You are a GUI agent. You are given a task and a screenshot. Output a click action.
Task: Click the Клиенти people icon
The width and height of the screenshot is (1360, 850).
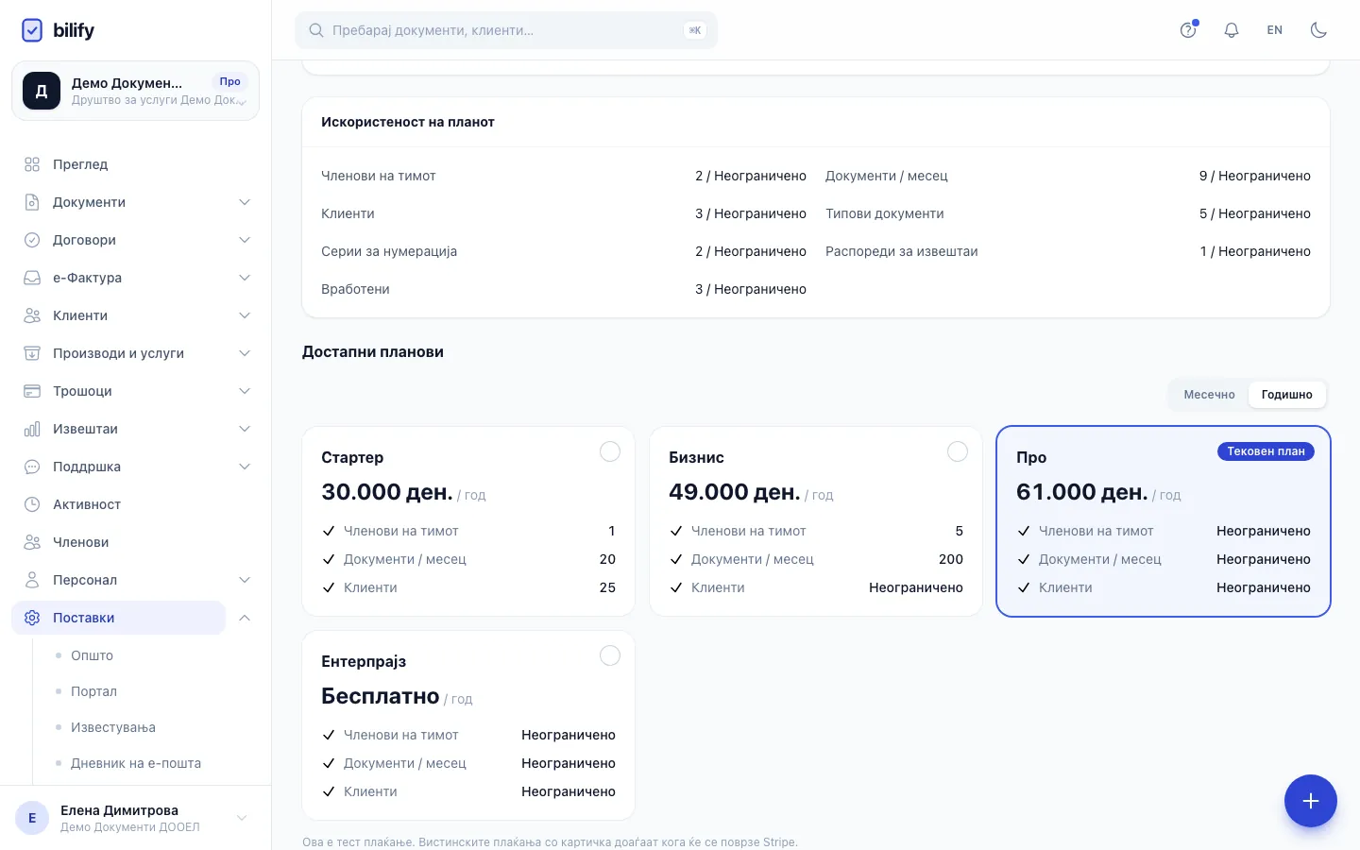coord(32,315)
